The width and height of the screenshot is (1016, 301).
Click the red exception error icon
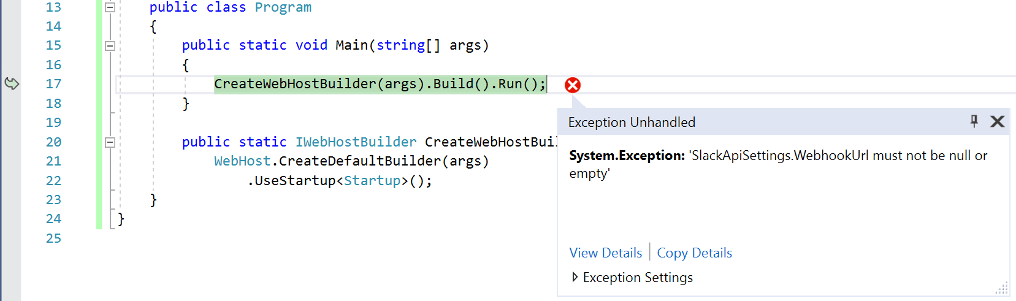point(573,85)
